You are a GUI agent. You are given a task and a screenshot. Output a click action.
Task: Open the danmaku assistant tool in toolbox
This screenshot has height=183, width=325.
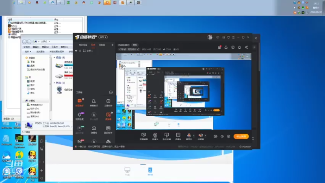[80, 102]
